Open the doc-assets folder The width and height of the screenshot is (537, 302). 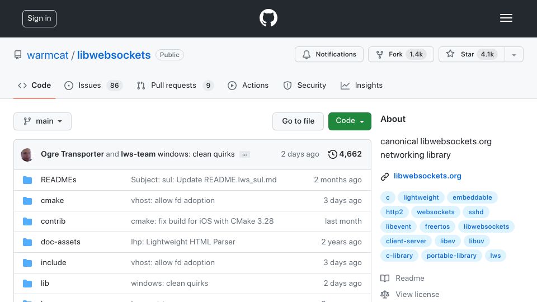pyautogui.click(x=60, y=242)
